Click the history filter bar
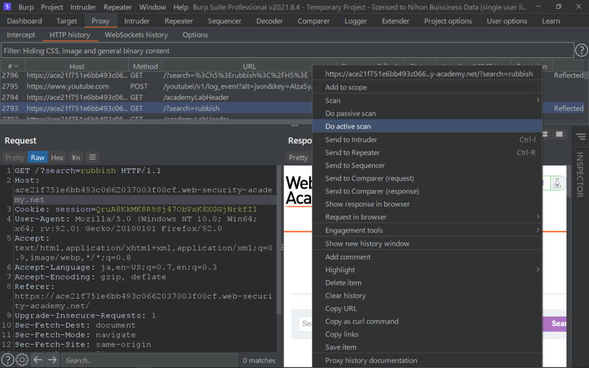 click(288, 51)
